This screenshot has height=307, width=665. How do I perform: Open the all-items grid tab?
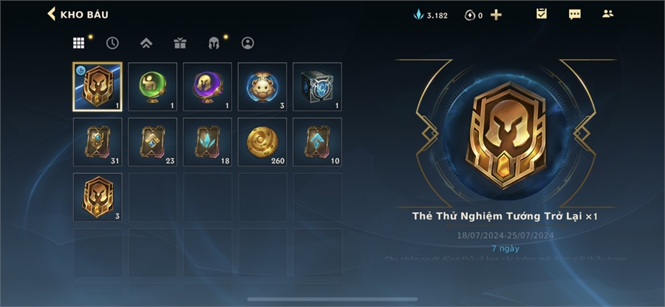[x=78, y=43]
